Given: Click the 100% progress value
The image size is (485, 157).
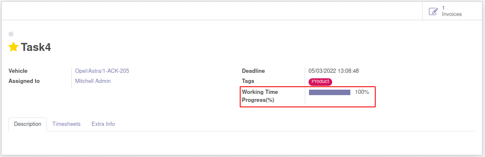Looking at the screenshot, I should point(362,92).
